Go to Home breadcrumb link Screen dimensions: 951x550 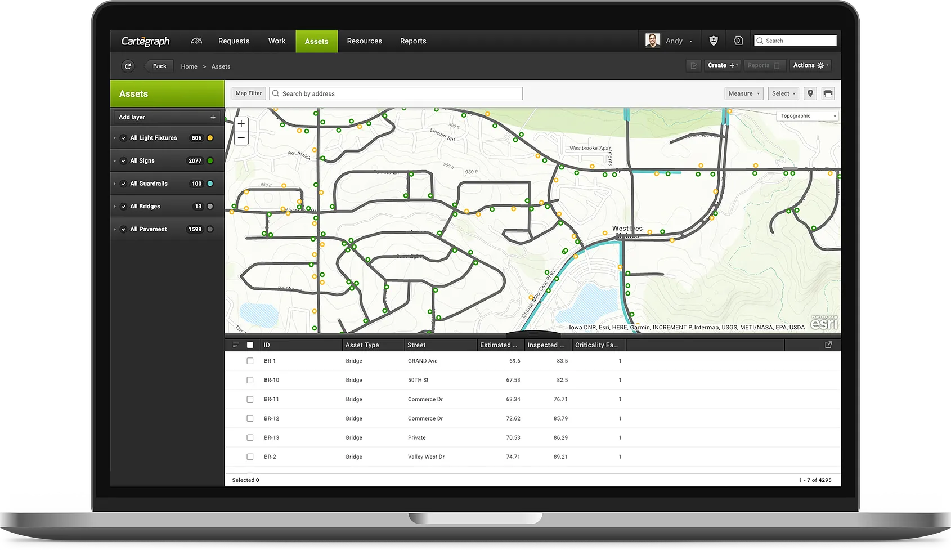[x=189, y=66]
